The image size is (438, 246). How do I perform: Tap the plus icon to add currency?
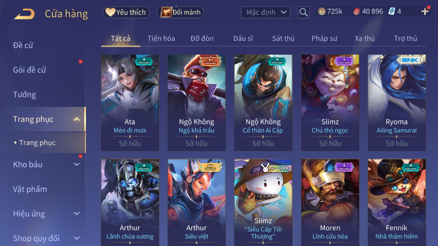click(x=425, y=11)
